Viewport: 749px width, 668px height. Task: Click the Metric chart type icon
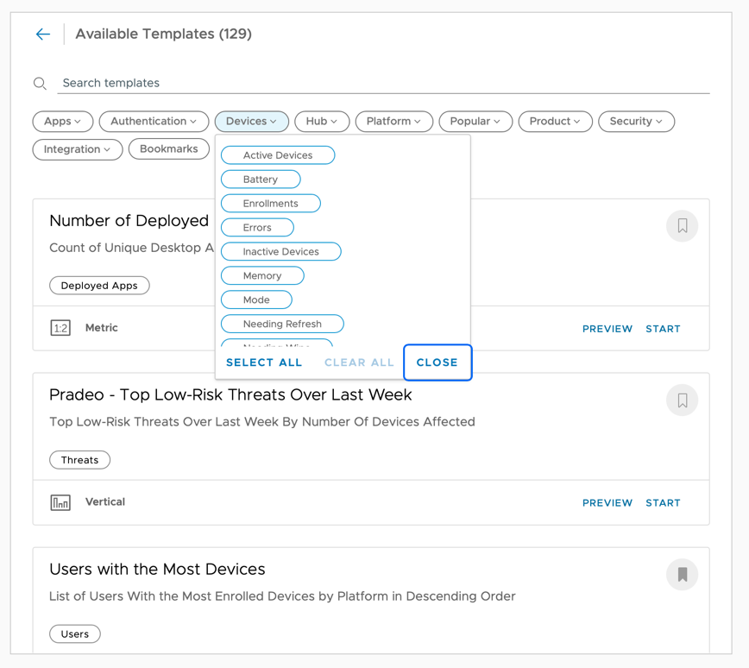60,328
